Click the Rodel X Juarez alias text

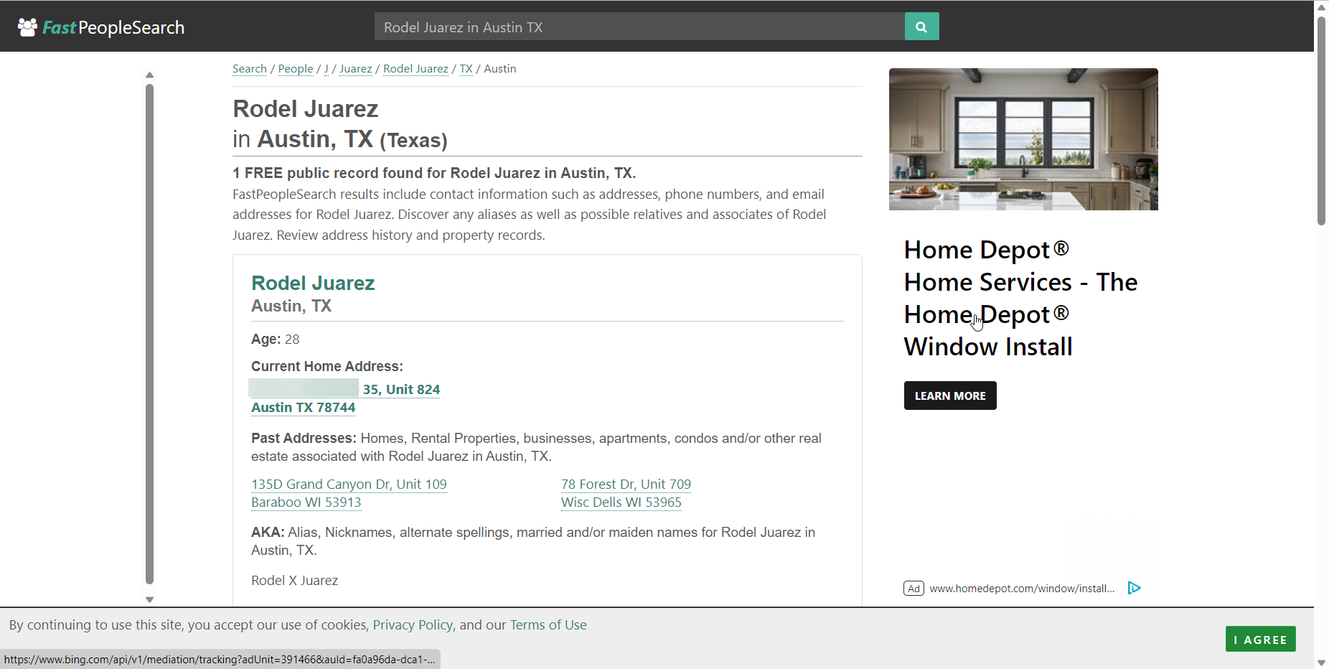tap(294, 580)
